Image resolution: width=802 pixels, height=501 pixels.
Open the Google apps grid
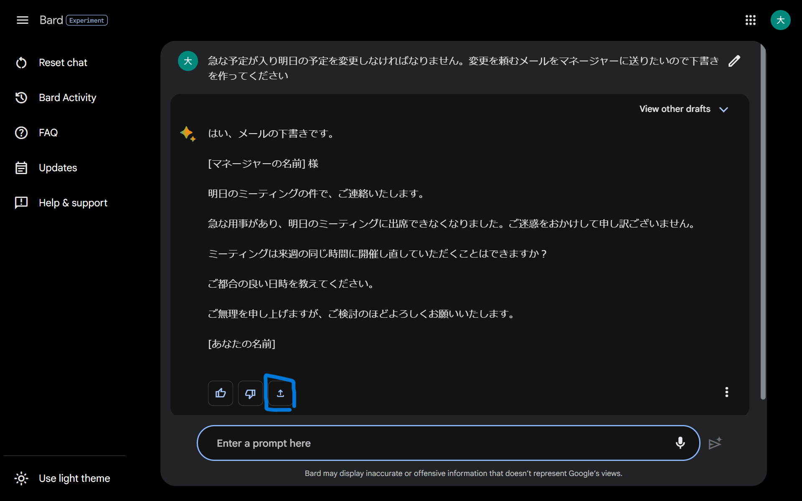[x=751, y=20]
